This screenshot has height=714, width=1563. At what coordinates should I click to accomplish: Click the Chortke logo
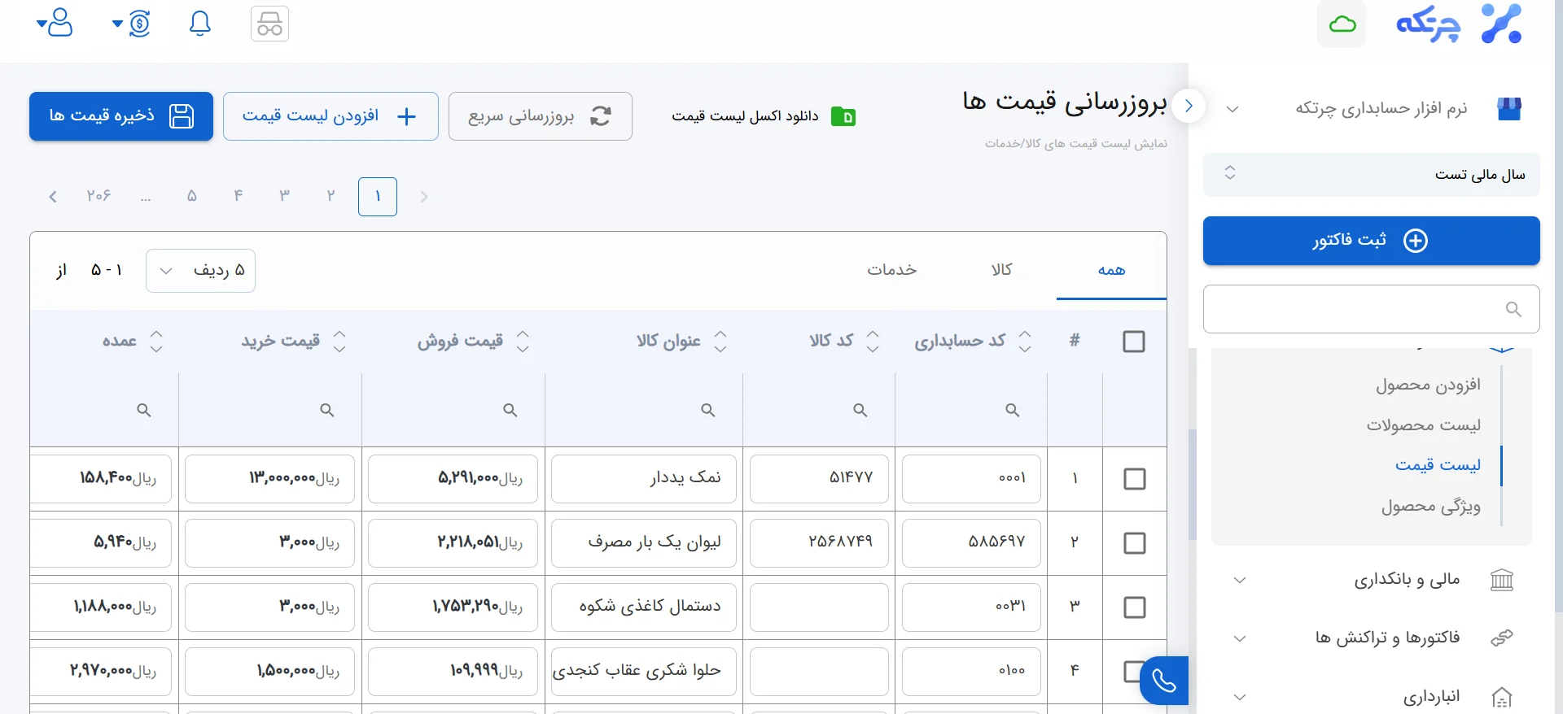[1459, 24]
